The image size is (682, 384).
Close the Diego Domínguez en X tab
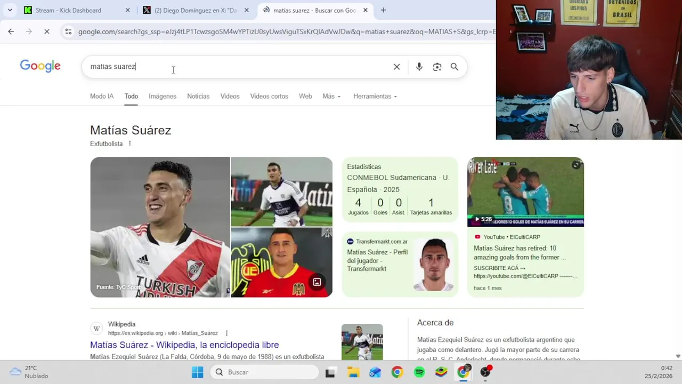pos(246,10)
